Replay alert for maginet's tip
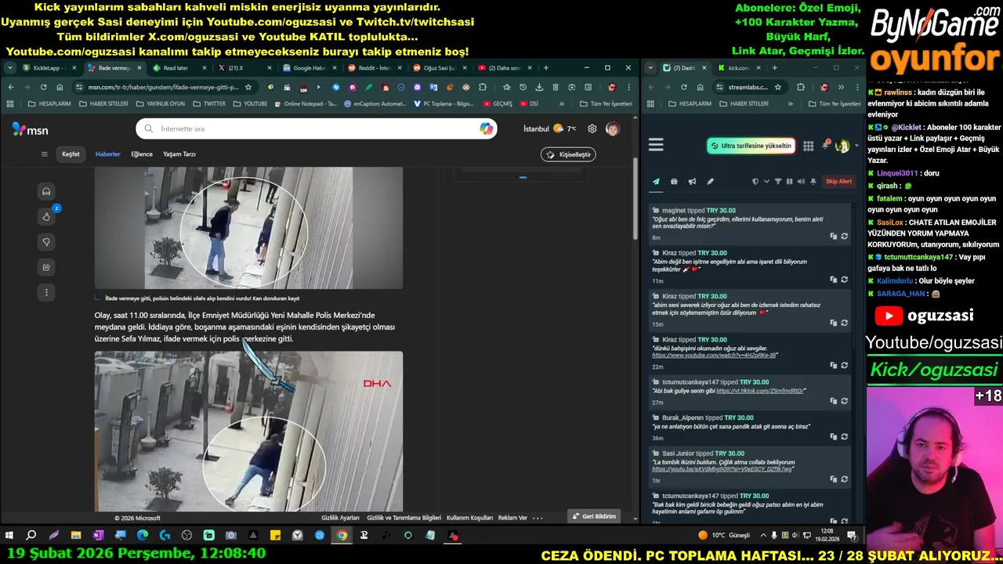The image size is (1003, 564). (844, 236)
